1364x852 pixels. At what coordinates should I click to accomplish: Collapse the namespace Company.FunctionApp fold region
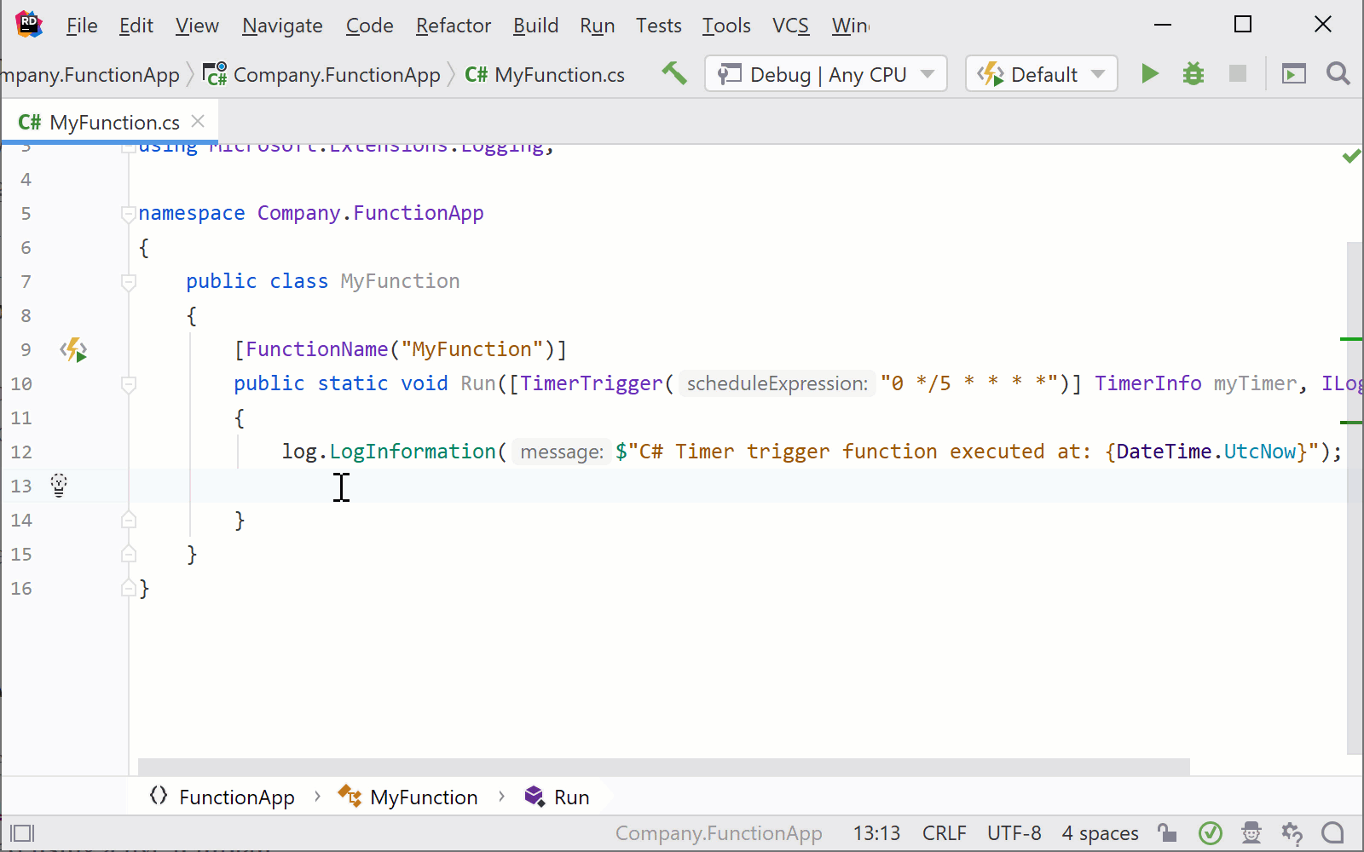pyautogui.click(x=128, y=213)
